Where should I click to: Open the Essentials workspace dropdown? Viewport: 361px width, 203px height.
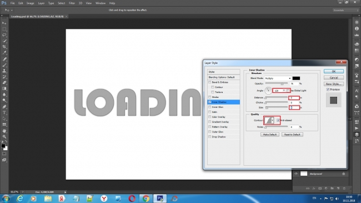tap(345, 11)
